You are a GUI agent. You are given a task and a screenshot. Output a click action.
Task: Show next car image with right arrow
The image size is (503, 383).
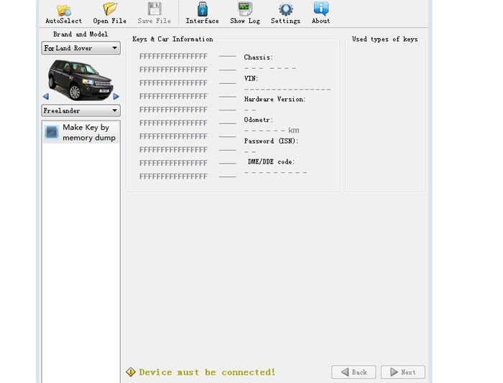[x=116, y=96]
